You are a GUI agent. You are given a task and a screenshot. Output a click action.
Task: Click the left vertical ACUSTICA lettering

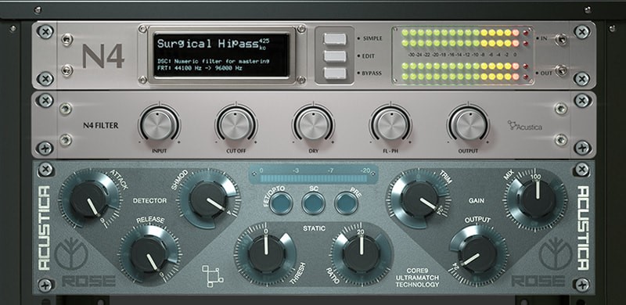pyautogui.click(x=44, y=228)
